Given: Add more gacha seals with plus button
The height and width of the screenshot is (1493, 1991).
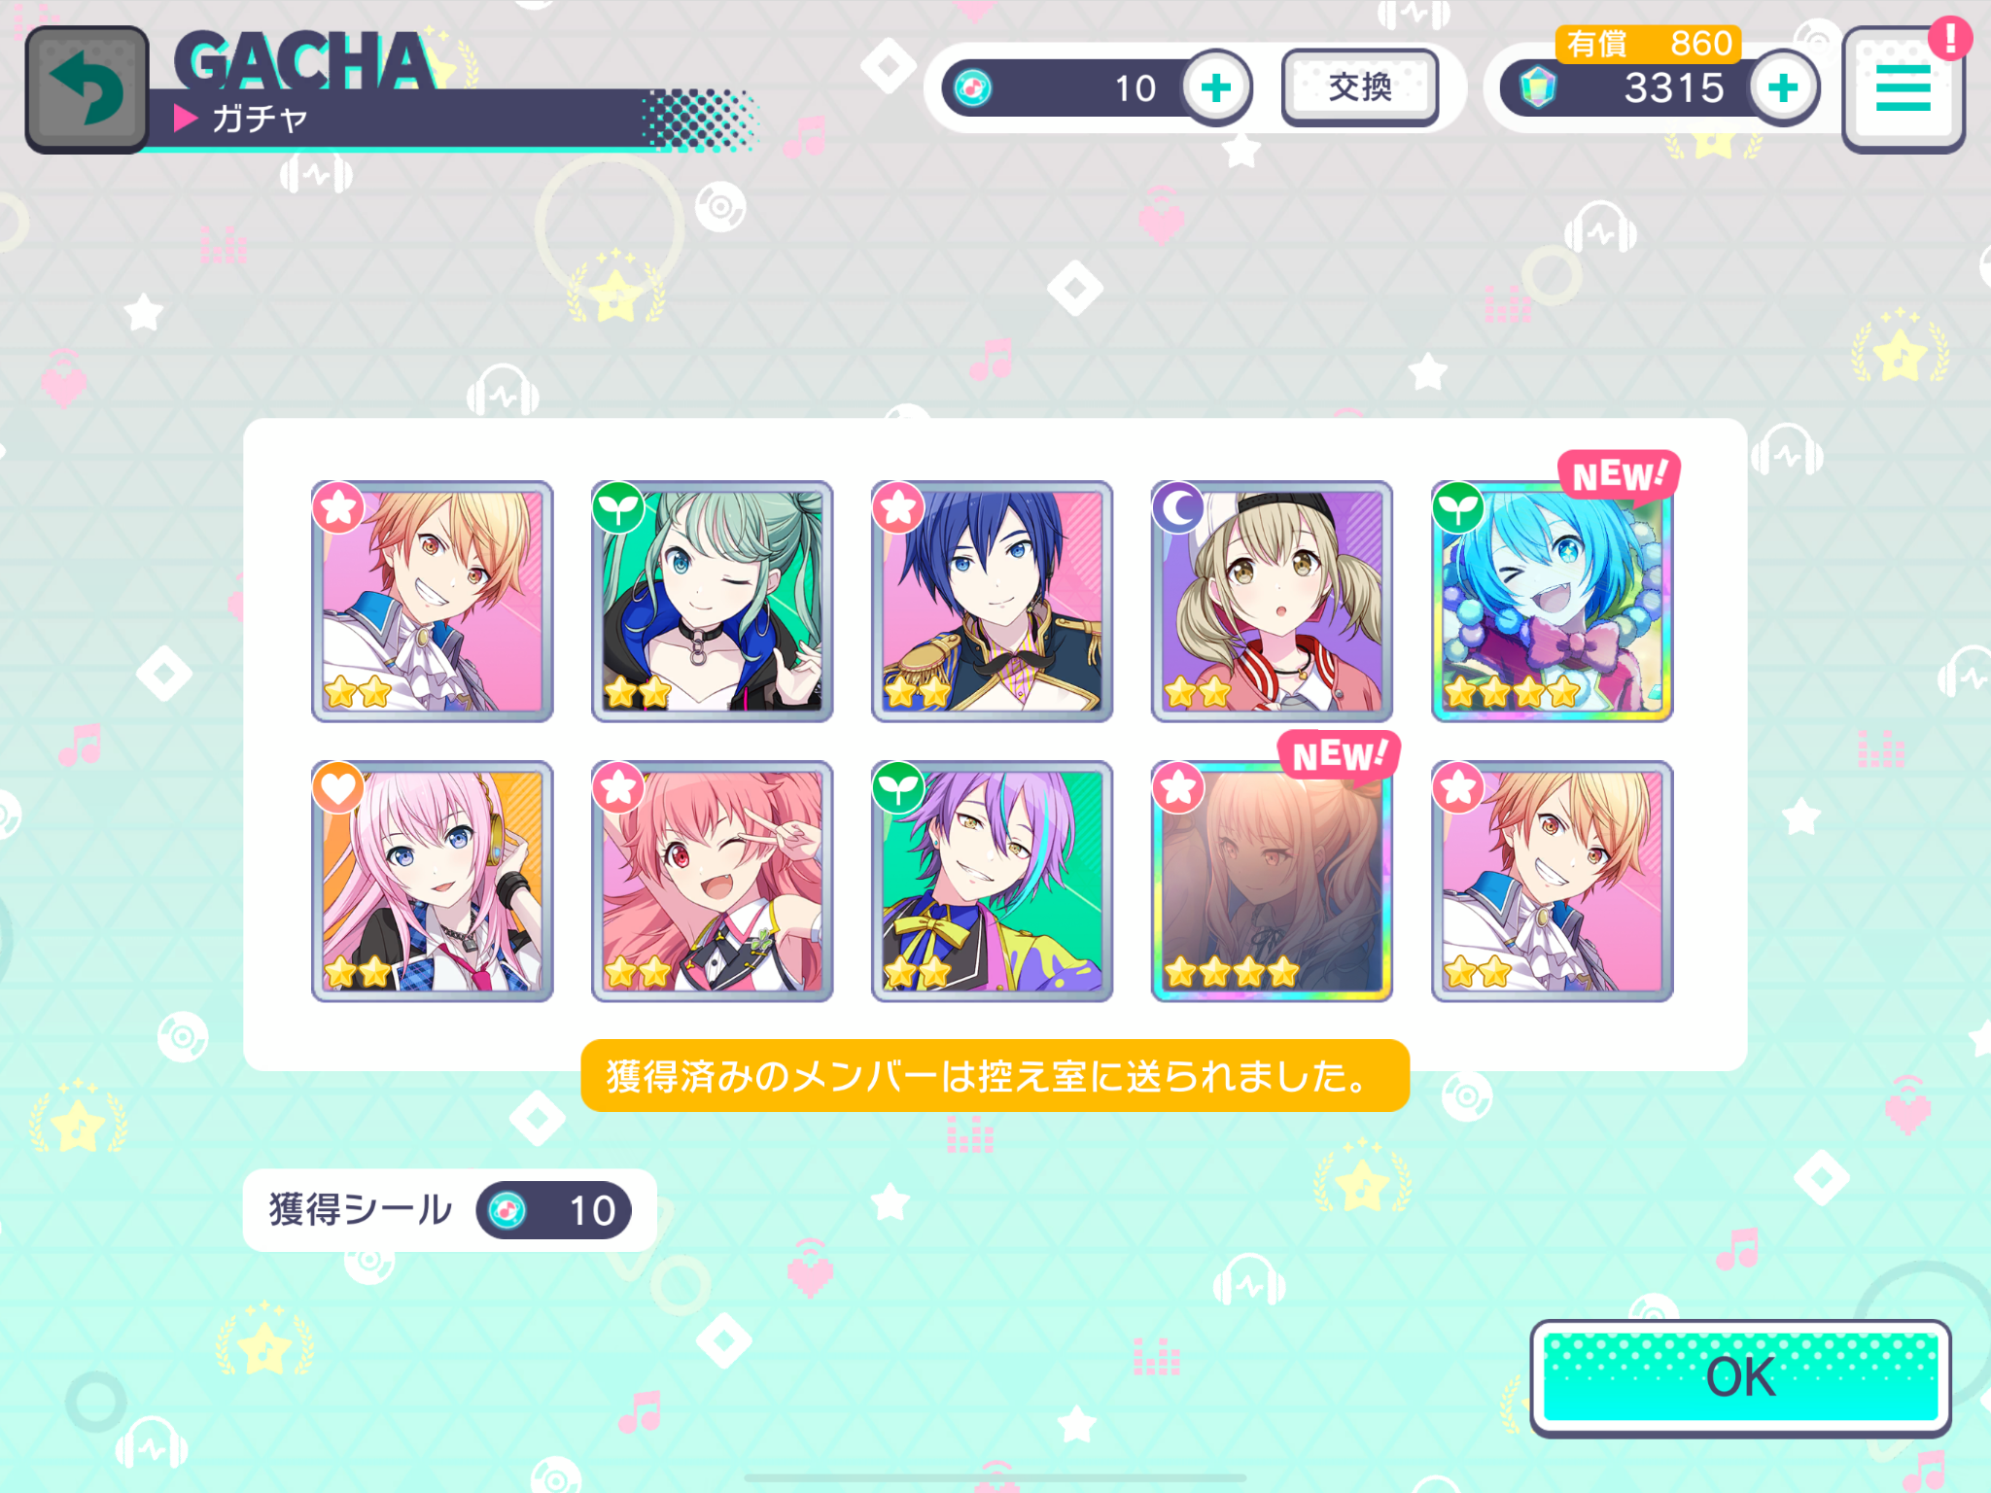Looking at the screenshot, I should (x=1216, y=87).
